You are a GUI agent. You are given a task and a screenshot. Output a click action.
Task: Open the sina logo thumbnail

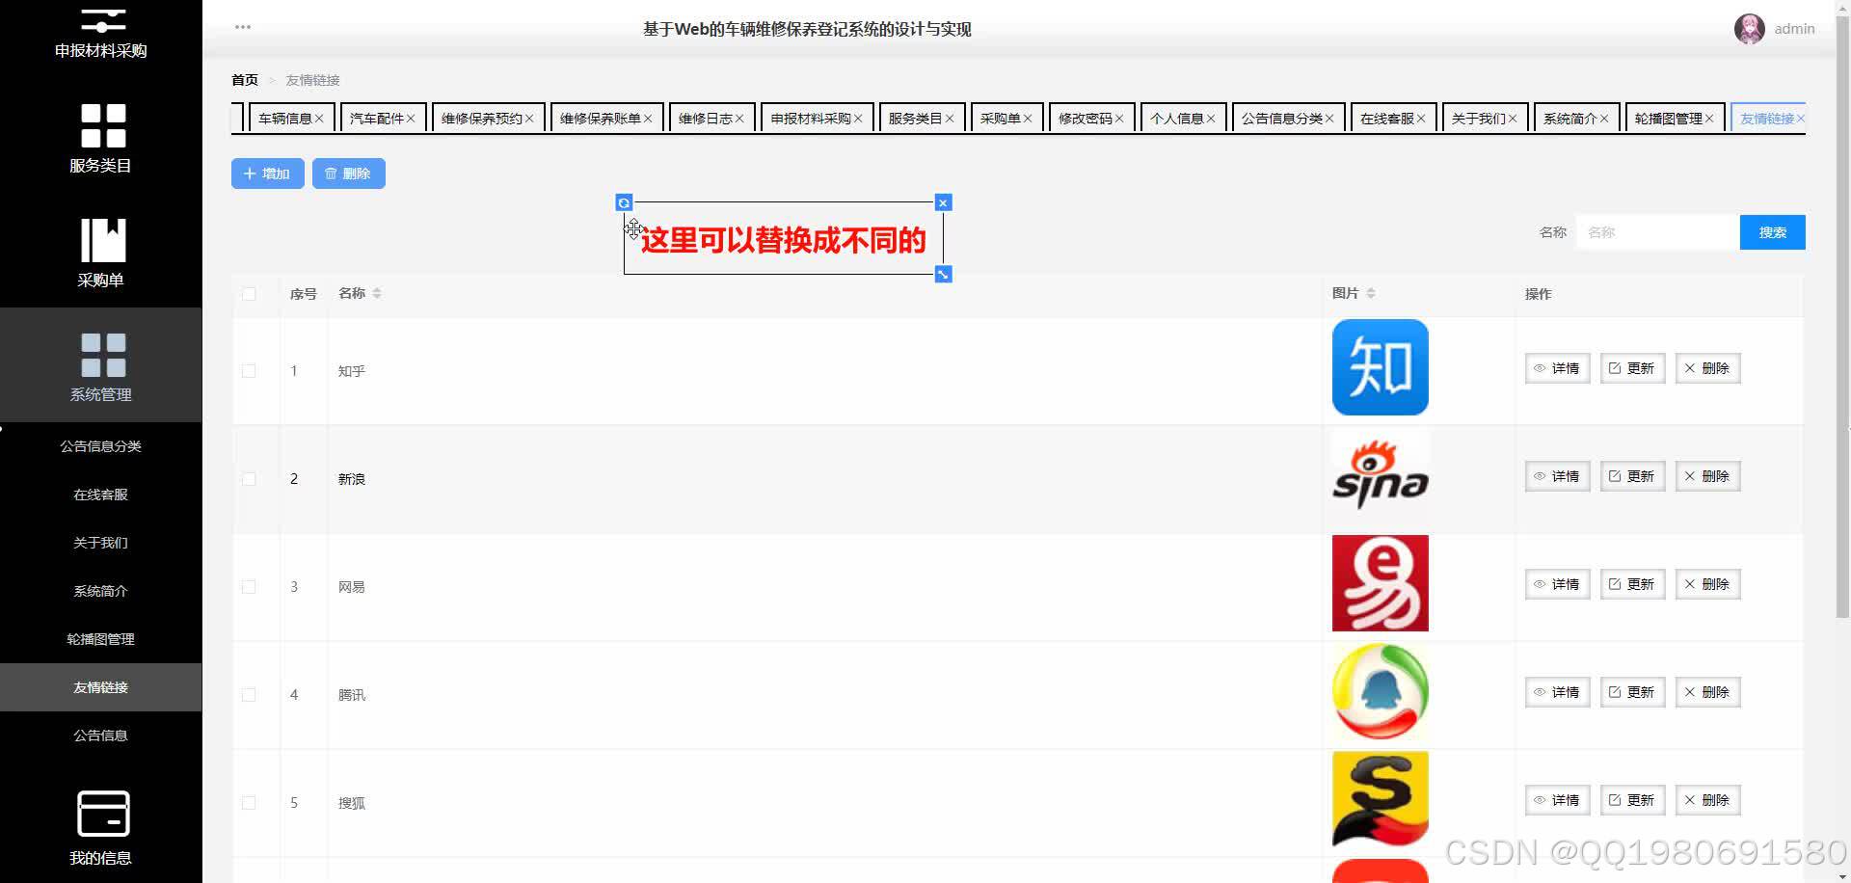1381,475
